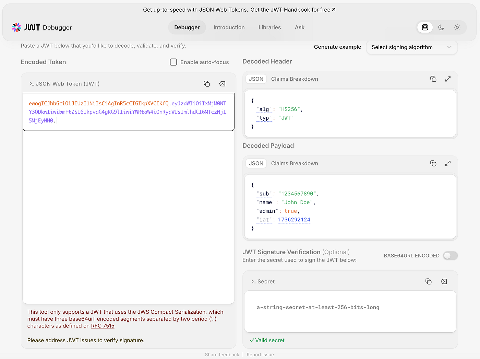Click the Valid secret status text

point(267,340)
